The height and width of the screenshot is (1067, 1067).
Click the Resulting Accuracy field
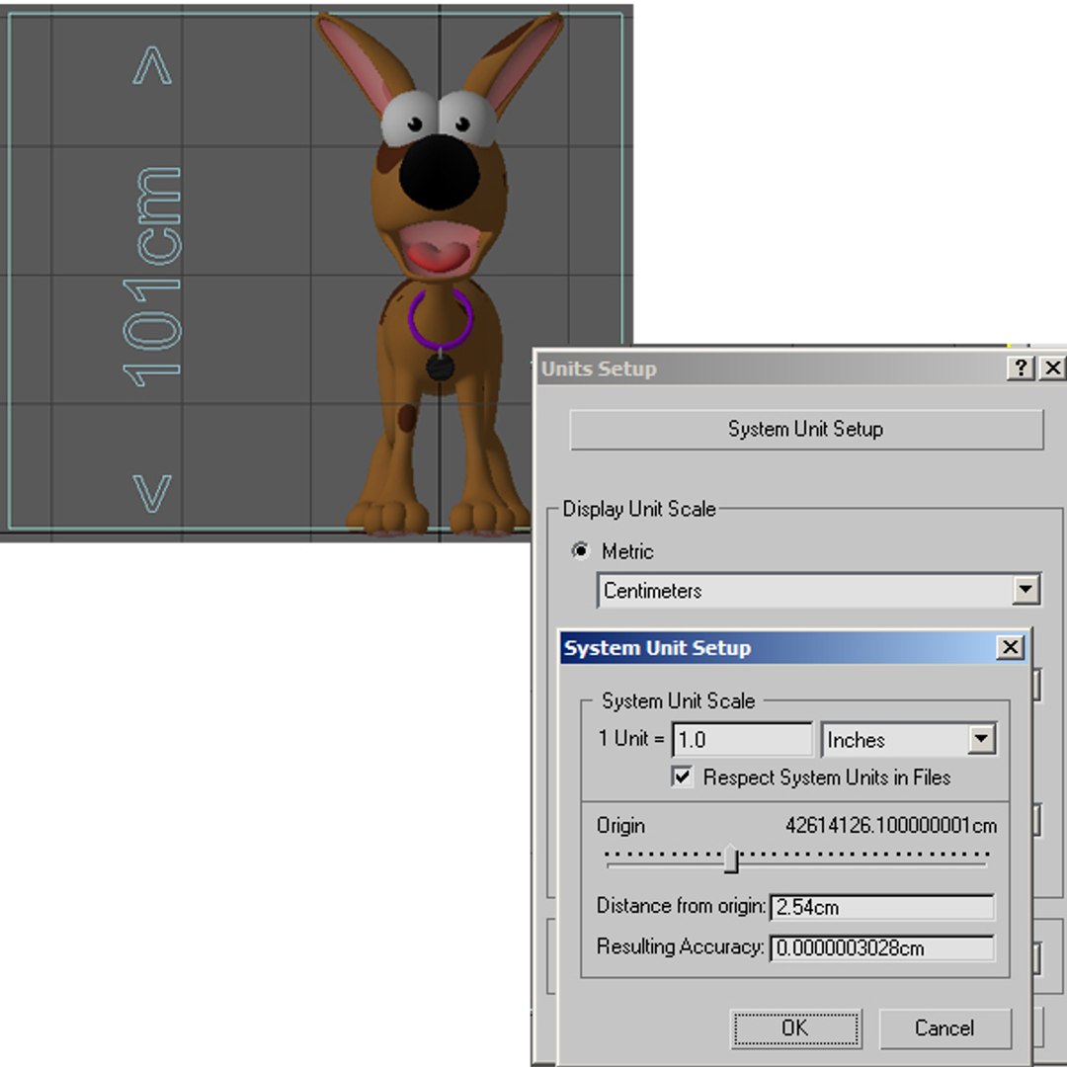coord(882,947)
